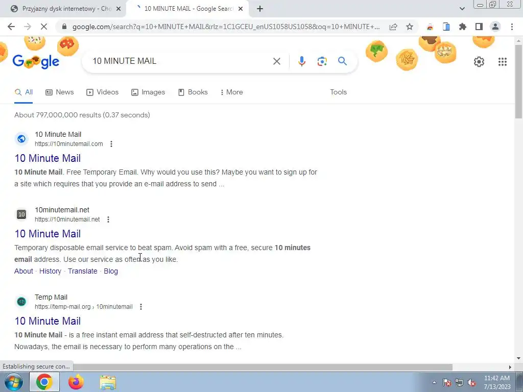The height and width of the screenshot is (392, 523).
Task: Go back to the previous page
Action: (x=11, y=27)
